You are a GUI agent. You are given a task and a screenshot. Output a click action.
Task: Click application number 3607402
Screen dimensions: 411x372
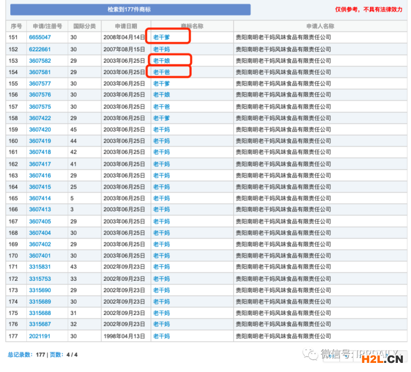40,244
